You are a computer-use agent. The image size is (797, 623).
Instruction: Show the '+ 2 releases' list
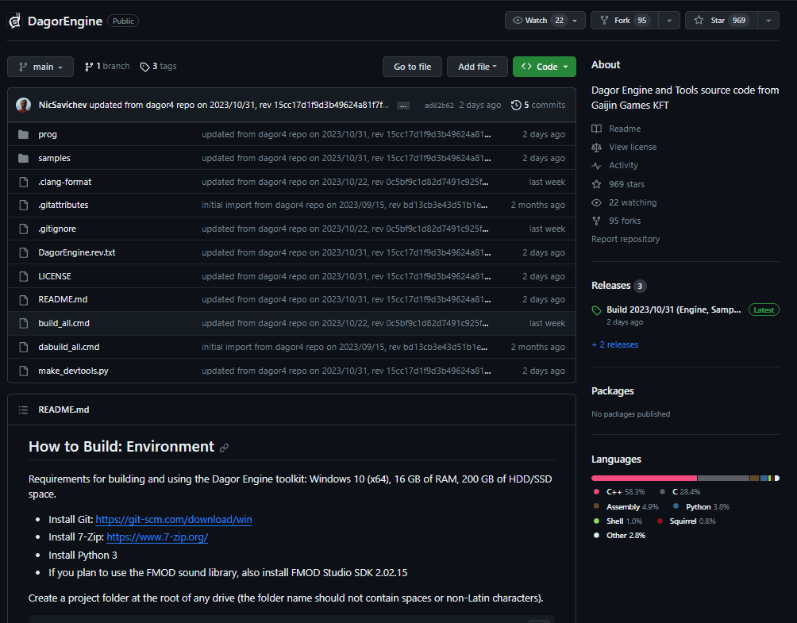[614, 344]
